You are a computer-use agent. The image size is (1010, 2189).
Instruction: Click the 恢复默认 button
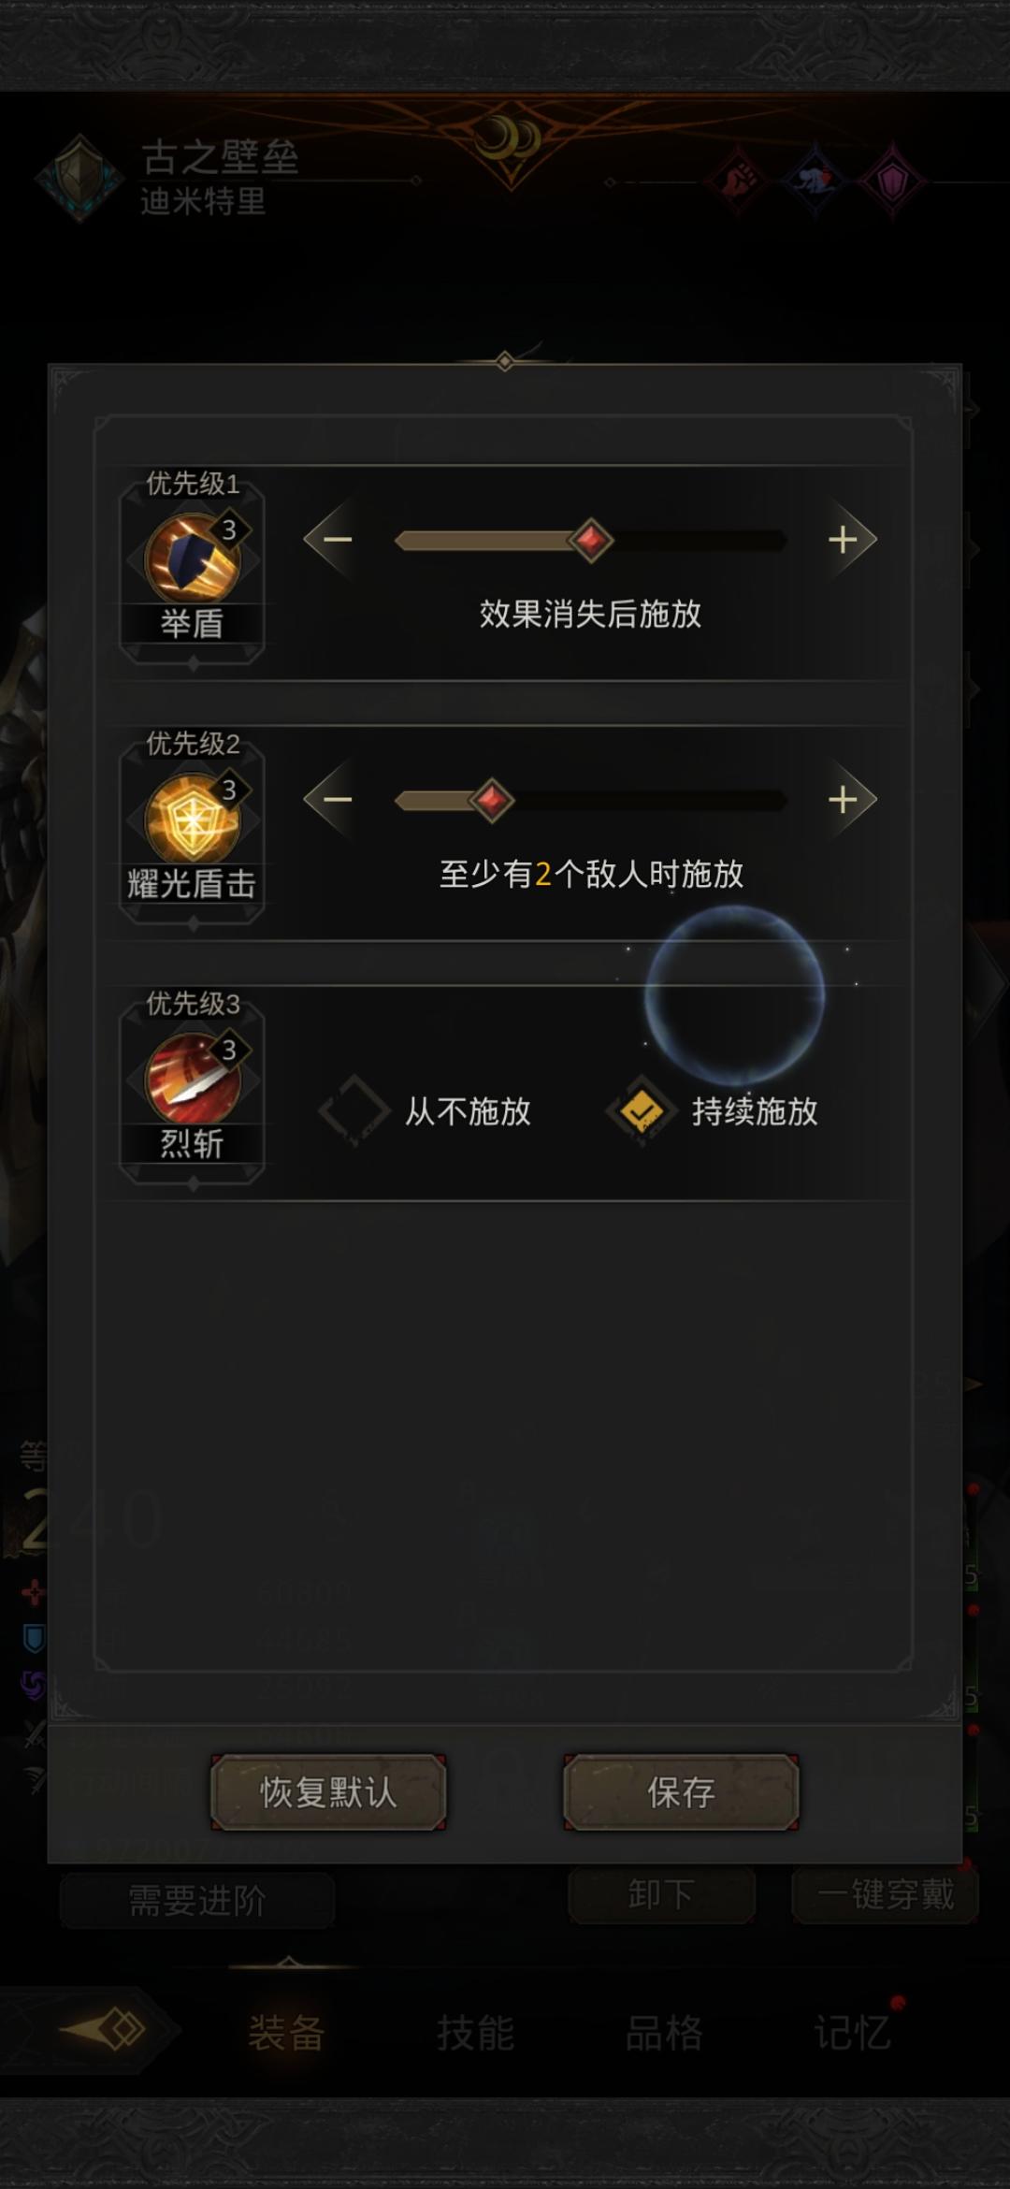328,1792
